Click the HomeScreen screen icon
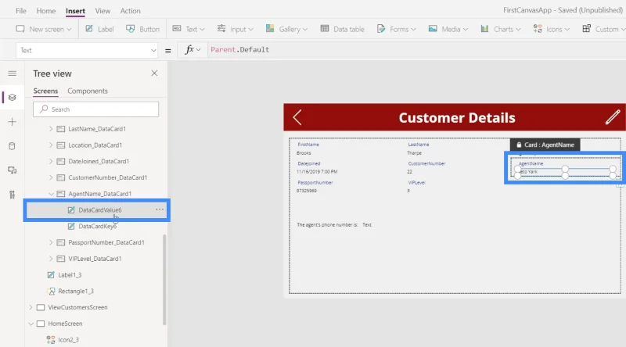 point(41,324)
